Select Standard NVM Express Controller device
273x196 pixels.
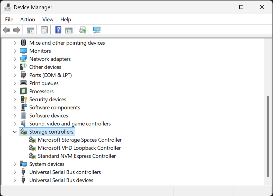[77, 156]
